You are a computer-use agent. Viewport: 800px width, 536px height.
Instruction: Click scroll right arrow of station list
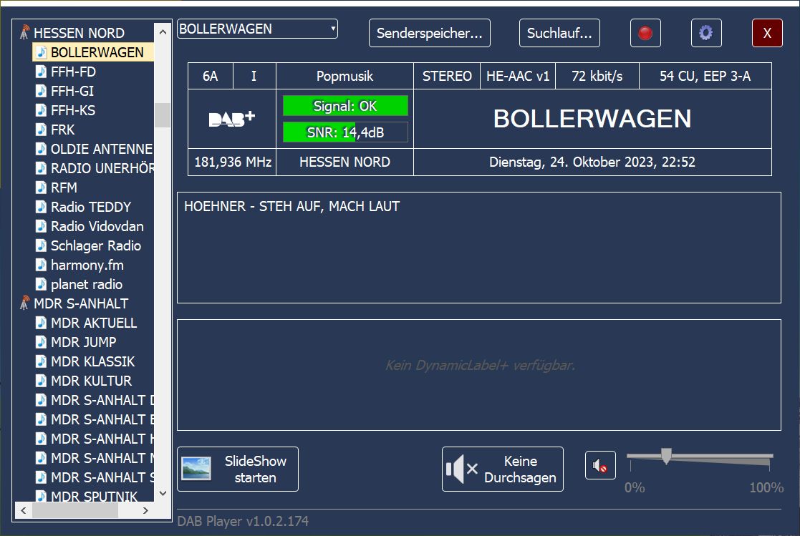pyautogui.click(x=145, y=510)
